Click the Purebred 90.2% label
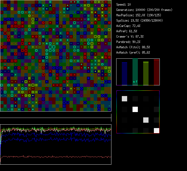This screenshot has height=171, width=187. [x=128, y=42]
